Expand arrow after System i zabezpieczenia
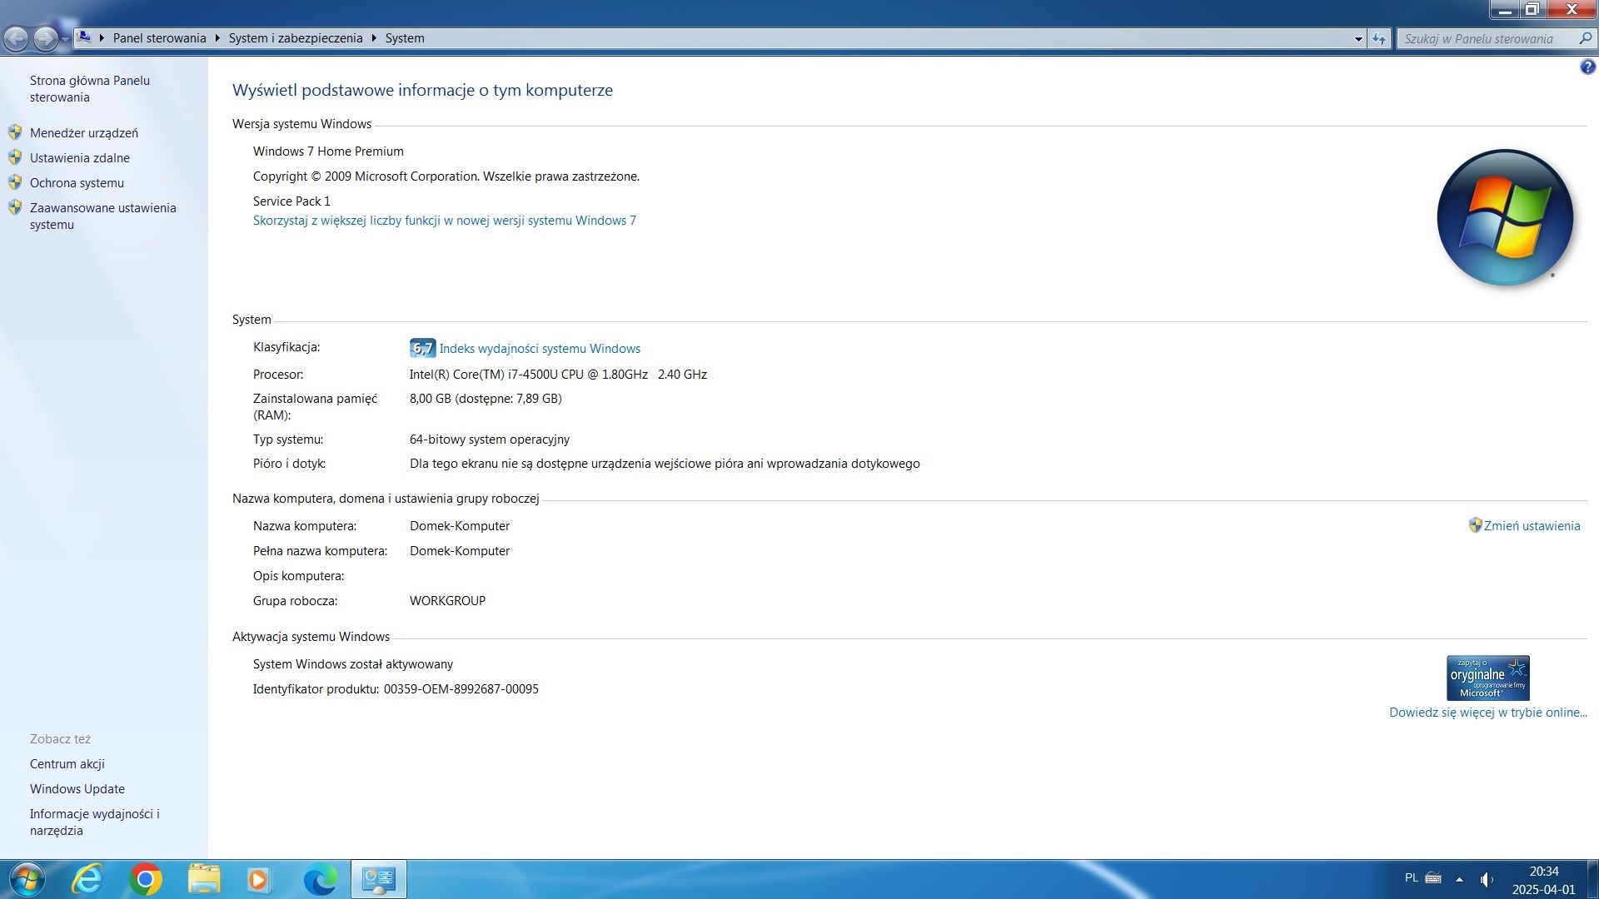 [374, 38]
